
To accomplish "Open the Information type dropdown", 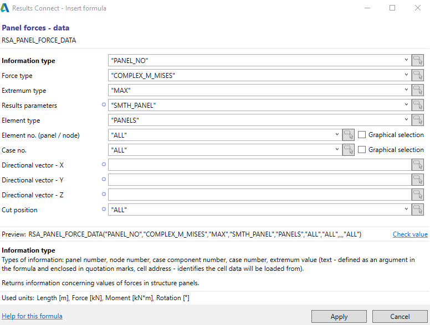I will click(406, 60).
